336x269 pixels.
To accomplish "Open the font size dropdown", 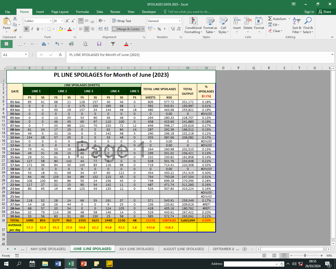I will (62, 21).
